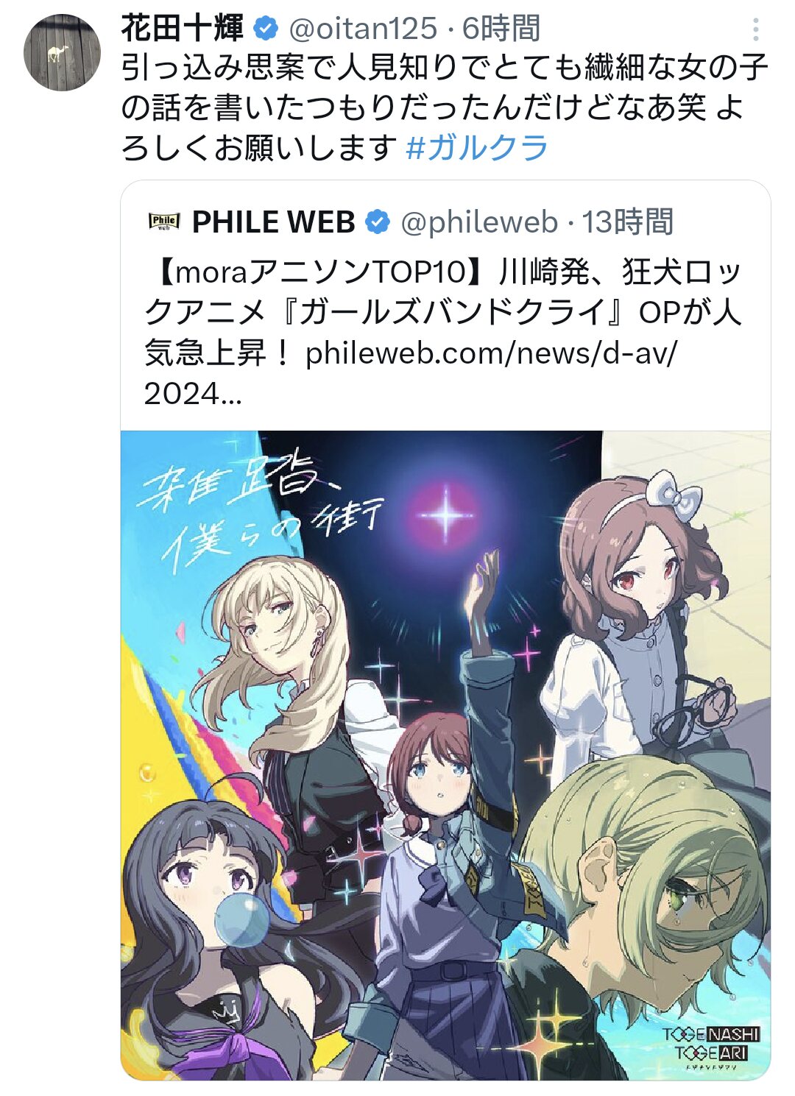Select the main tweet text about 引っ込み思案
The height and width of the screenshot is (1096, 795).
(x=444, y=108)
